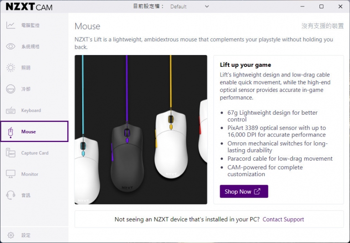The image size is (350, 243).
Task: Click the profile dropdown chevron arrow
Action: click(207, 6)
